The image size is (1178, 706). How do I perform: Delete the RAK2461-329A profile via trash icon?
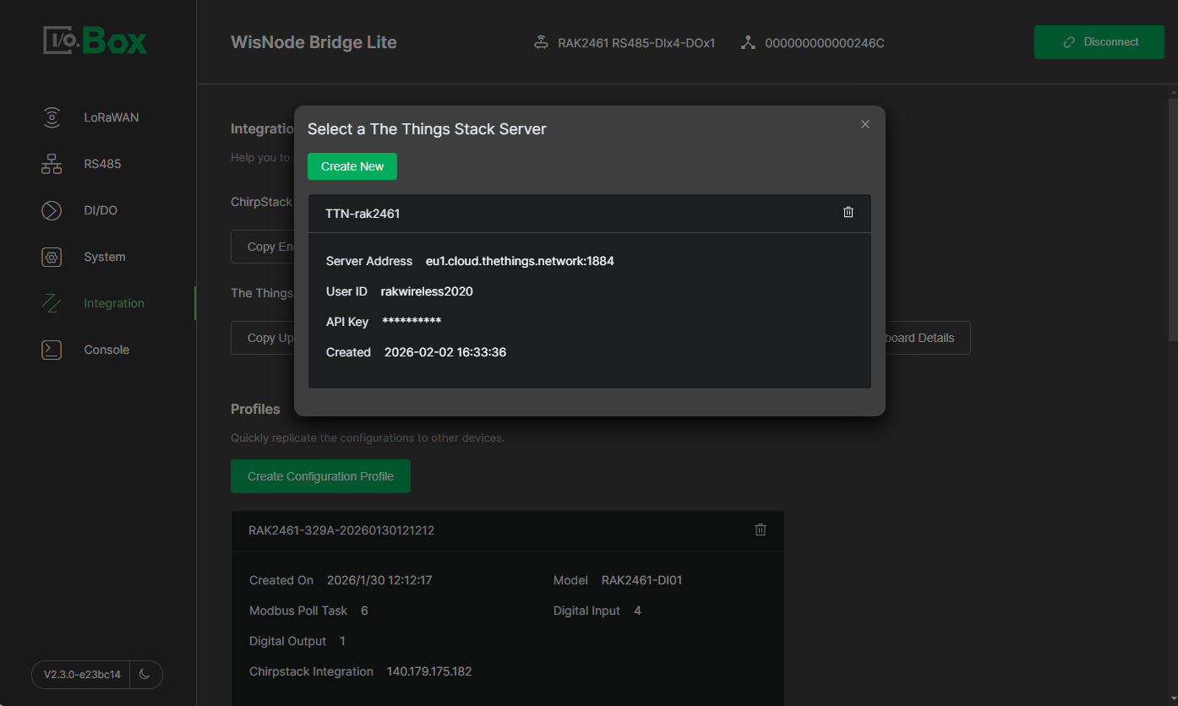pos(760,529)
